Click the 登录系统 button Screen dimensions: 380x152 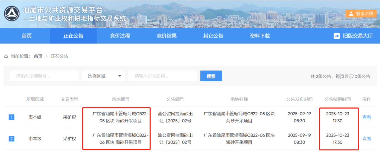click(x=361, y=14)
